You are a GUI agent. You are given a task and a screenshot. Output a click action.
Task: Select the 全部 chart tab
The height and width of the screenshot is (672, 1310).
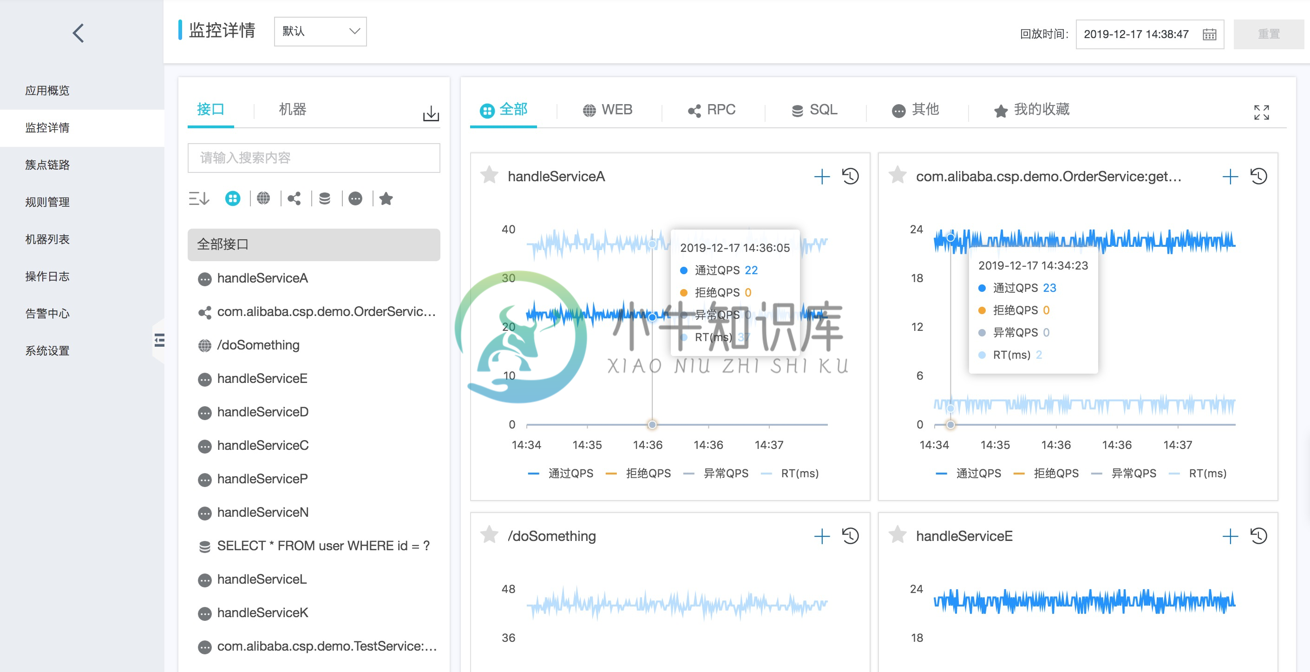tap(504, 110)
